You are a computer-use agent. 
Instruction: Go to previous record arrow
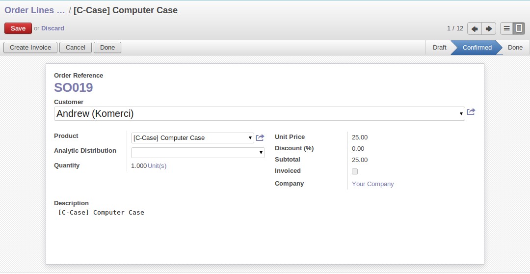pos(475,28)
